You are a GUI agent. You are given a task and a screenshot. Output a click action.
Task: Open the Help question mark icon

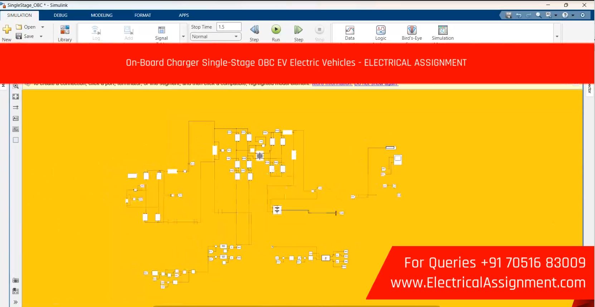[x=565, y=15]
